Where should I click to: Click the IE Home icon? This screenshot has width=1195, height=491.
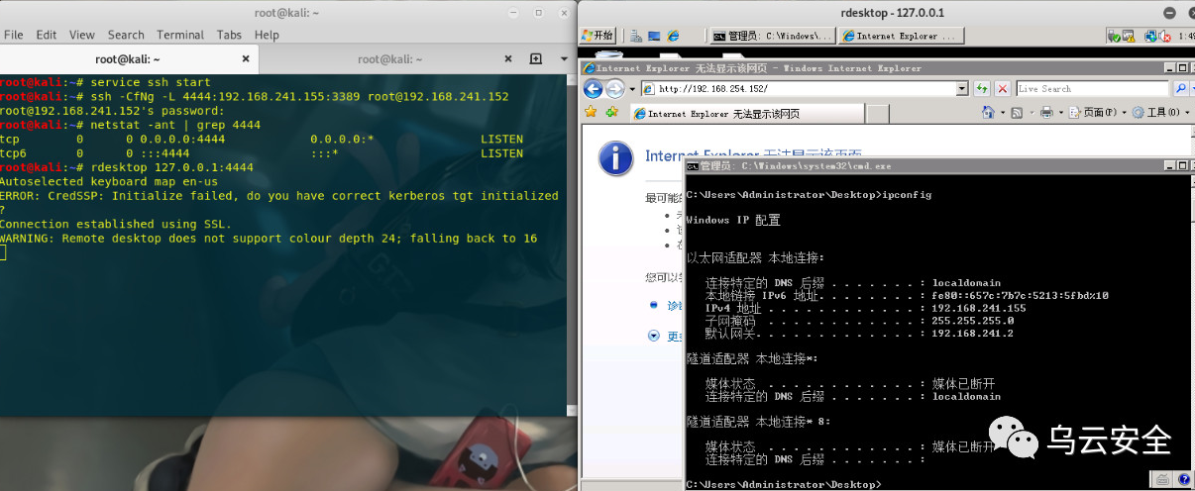click(989, 113)
